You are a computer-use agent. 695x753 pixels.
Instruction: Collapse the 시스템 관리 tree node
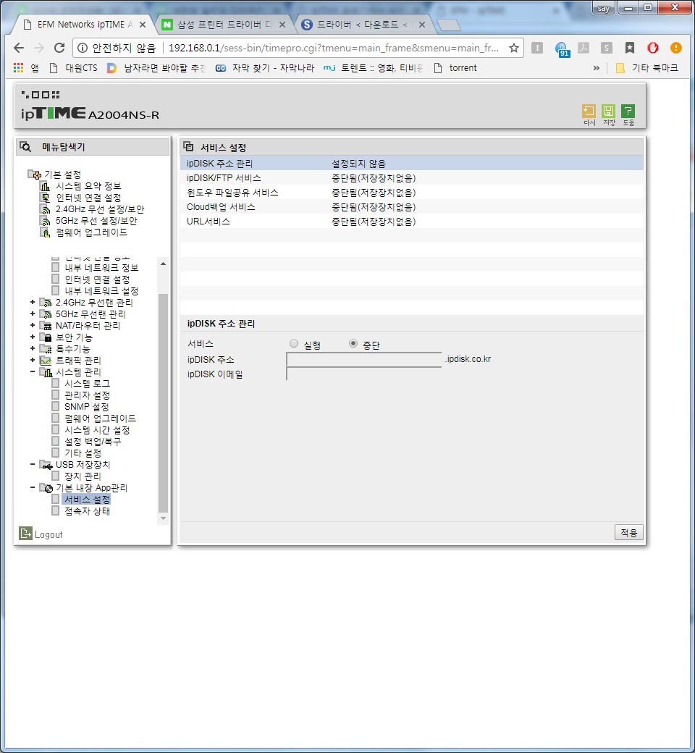(x=32, y=371)
